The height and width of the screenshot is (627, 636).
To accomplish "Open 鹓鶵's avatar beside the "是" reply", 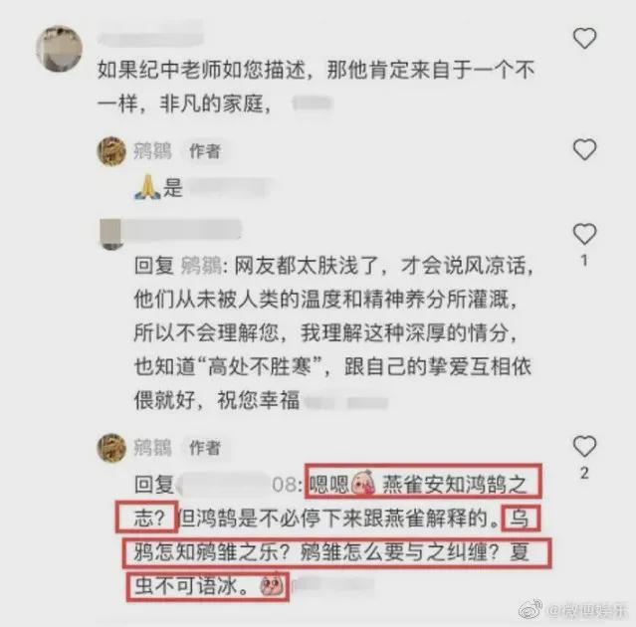I will tap(111, 151).
